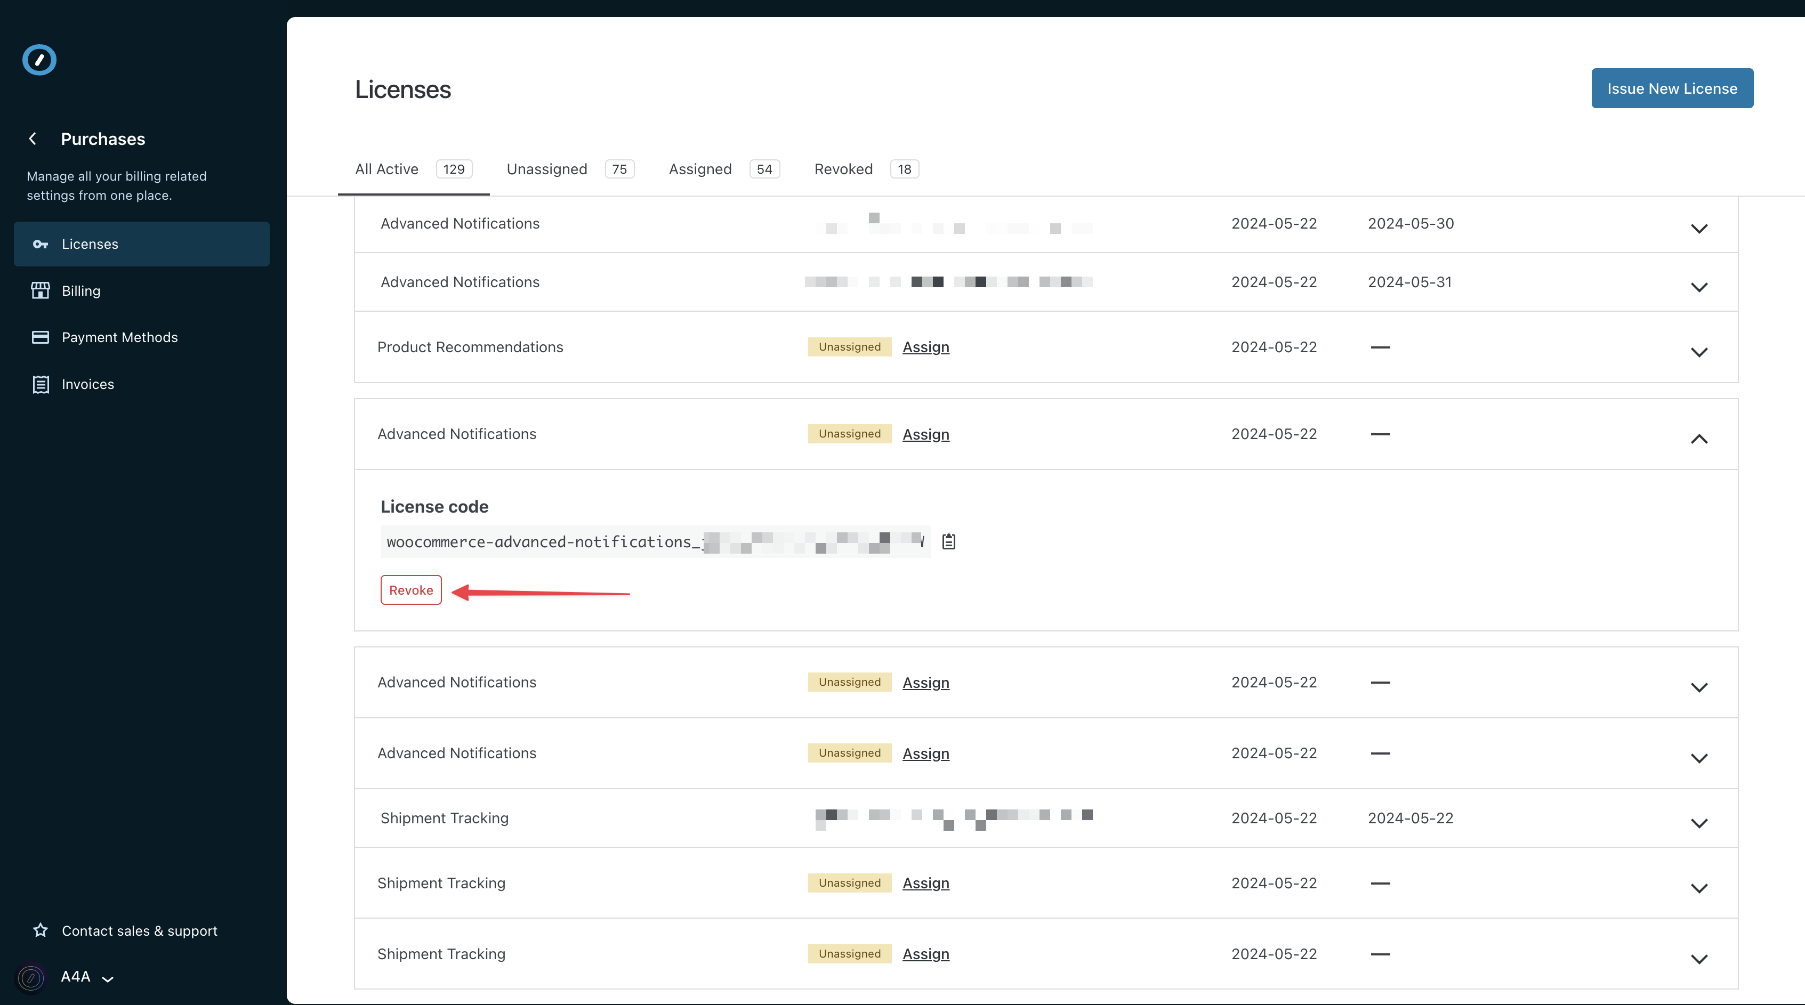The image size is (1805, 1005).
Task: Click Assign link for Product Recommendations
Action: pyautogui.click(x=925, y=347)
